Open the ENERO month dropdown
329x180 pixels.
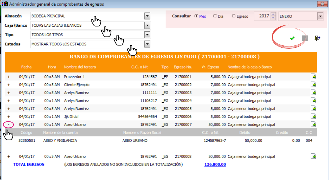click(x=320, y=16)
